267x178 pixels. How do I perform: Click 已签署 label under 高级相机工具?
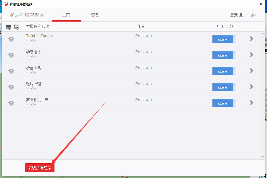pos(31,105)
